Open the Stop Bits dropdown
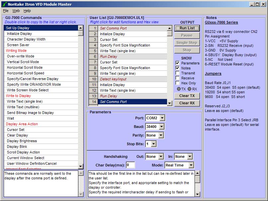The height and width of the screenshot is (201, 268). [154, 144]
